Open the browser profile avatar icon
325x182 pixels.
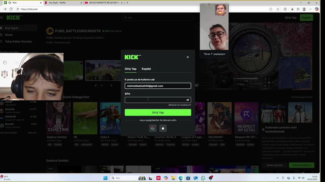tap(304, 9)
